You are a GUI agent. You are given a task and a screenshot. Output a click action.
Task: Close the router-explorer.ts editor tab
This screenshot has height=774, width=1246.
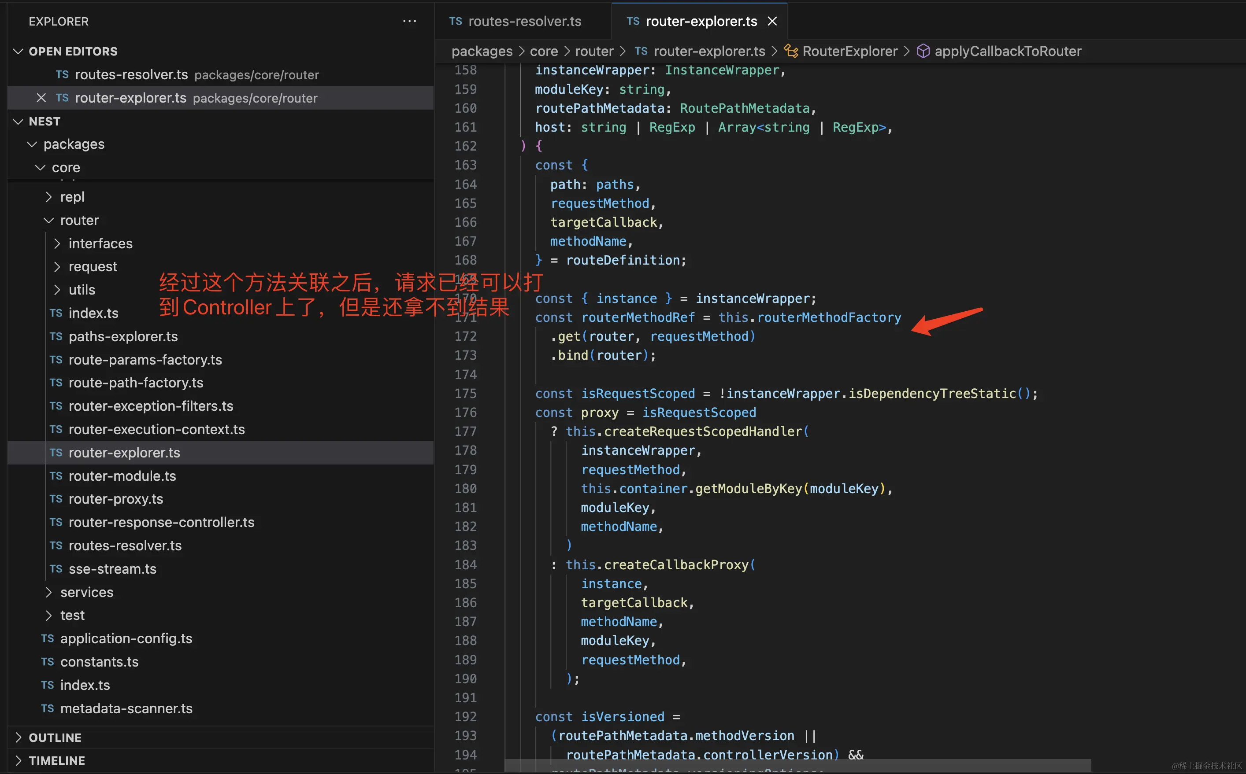(772, 21)
